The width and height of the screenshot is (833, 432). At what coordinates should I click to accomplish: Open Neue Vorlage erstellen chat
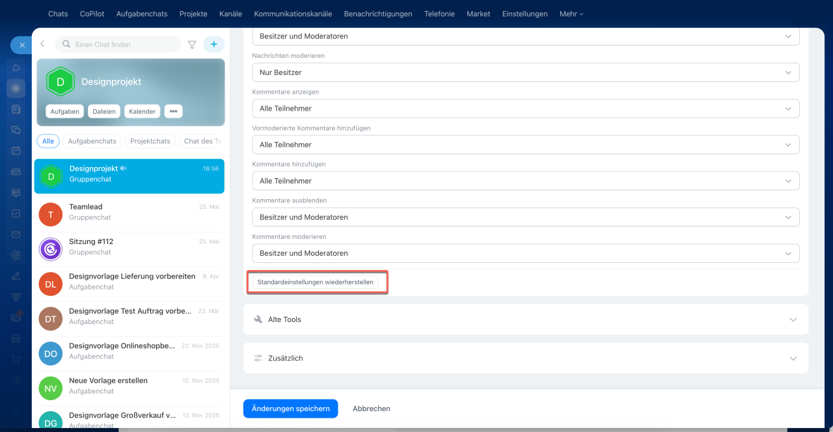click(x=130, y=388)
